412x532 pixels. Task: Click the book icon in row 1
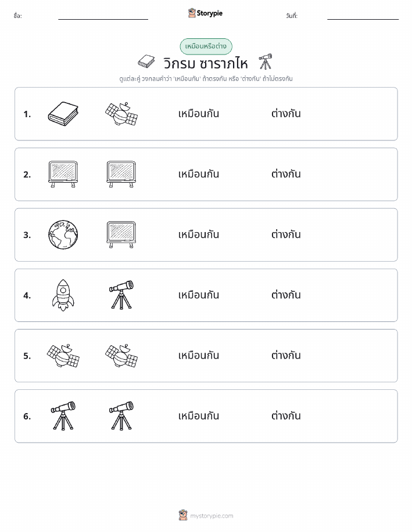tap(63, 114)
